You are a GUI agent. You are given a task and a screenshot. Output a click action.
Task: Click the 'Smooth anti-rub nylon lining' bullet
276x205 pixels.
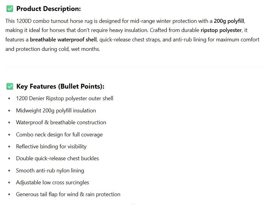tap(50, 171)
